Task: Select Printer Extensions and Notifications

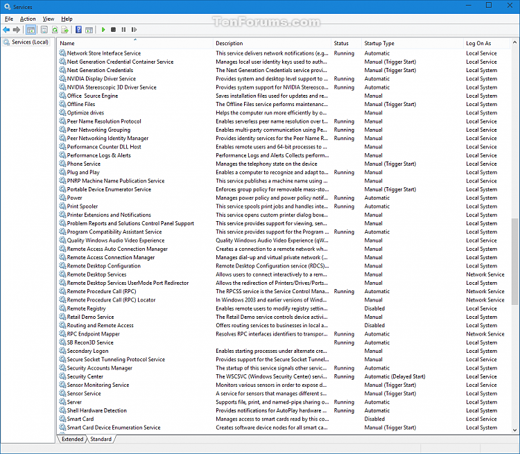Action: point(109,215)
